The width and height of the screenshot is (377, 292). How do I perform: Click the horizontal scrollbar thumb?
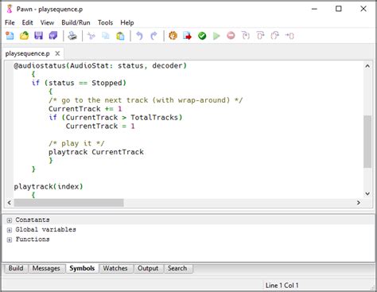[x=68, y=203]
